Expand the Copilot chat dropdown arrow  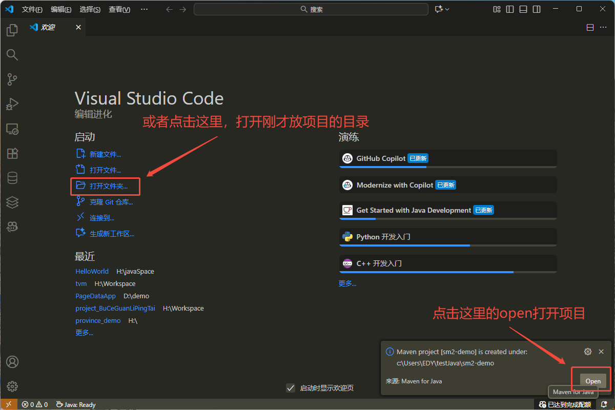[447, 9]
